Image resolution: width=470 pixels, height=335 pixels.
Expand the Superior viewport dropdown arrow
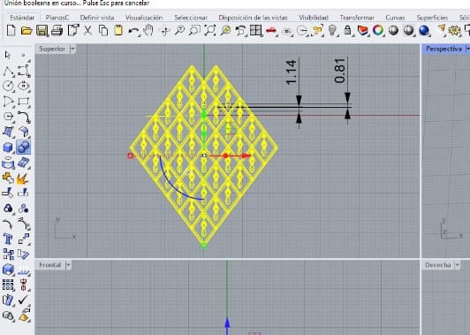click(x=72, y=49)
